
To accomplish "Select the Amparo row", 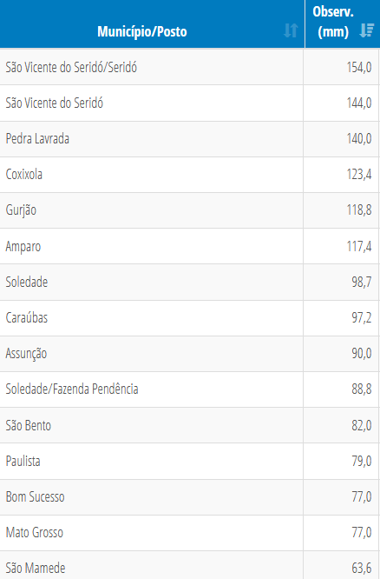I will [x=190, y=246].
